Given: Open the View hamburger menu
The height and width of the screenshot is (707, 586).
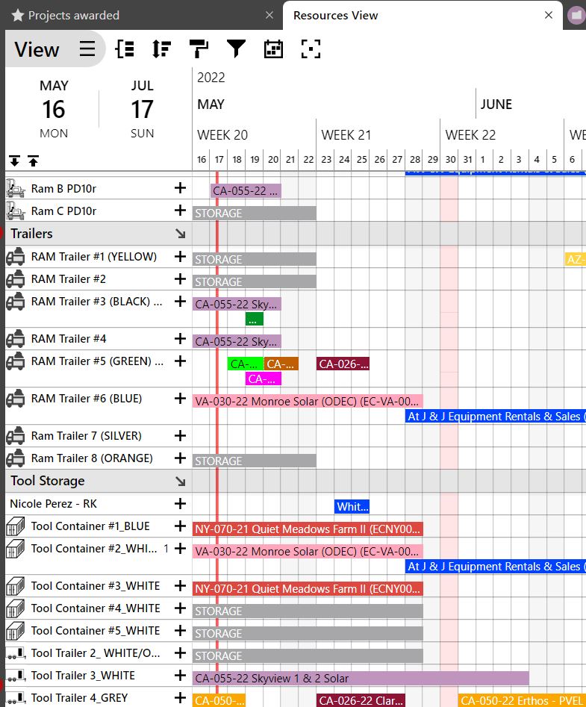Looking at the screenshot, I should (x=87, y=49).
